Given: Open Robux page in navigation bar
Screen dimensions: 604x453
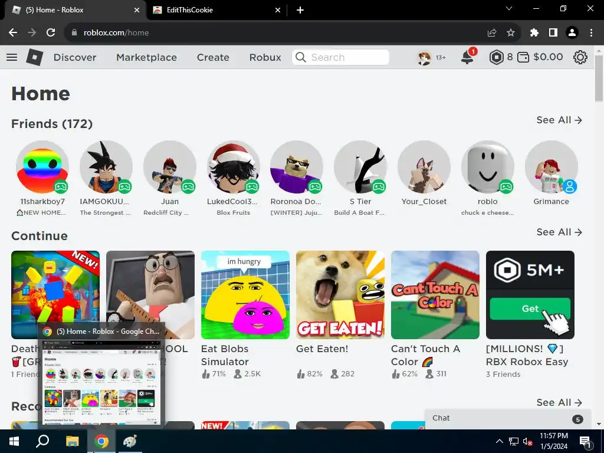Looking at the screenshot, I should pos(265,57).
